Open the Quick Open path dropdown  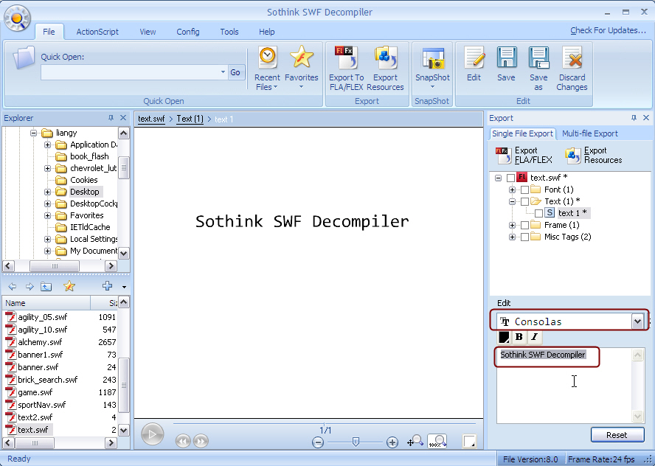223,72
